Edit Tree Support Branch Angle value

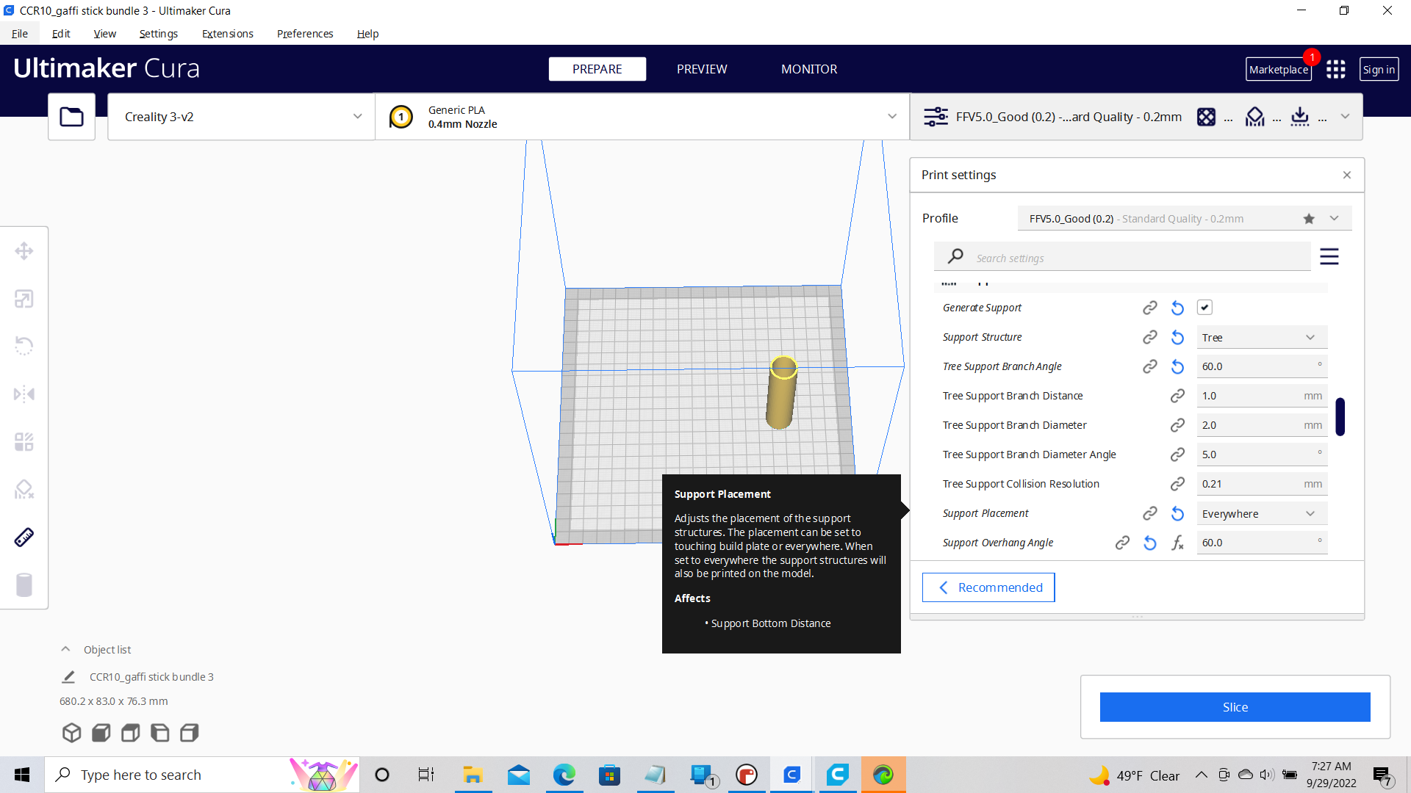point(1262,366)
